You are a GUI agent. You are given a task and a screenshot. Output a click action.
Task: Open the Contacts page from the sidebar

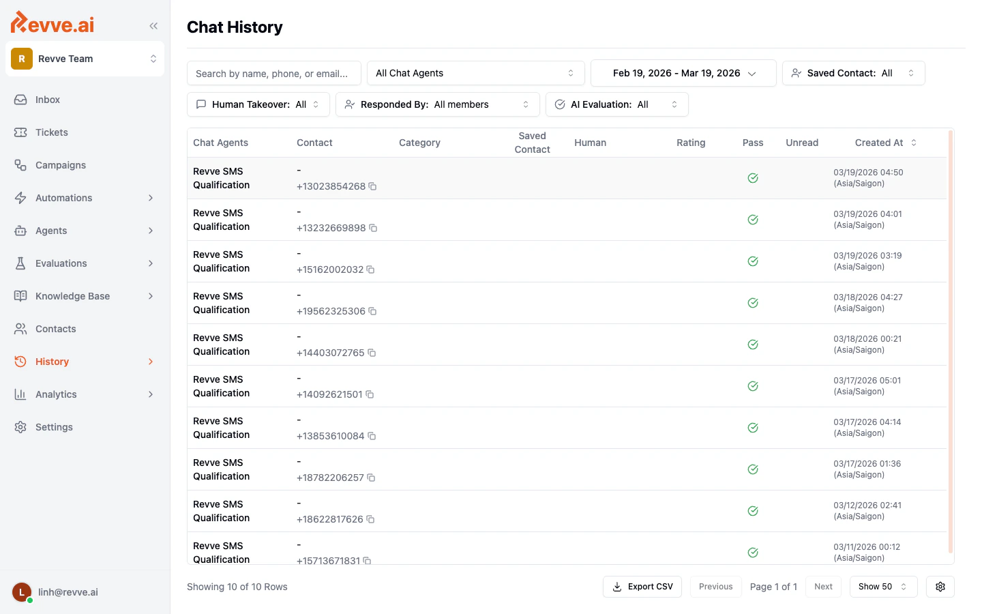[x=55, y=329]
